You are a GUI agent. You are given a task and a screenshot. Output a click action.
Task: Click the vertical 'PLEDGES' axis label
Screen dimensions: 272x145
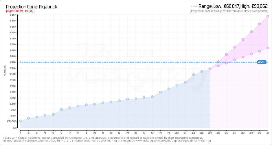5,71
